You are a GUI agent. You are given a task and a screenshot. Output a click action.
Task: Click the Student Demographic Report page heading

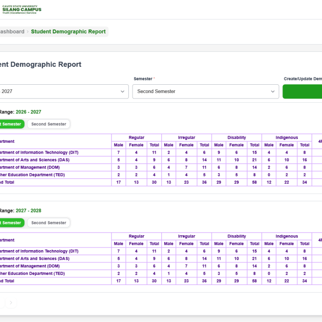pyautogui.click(x=41, y=64)
